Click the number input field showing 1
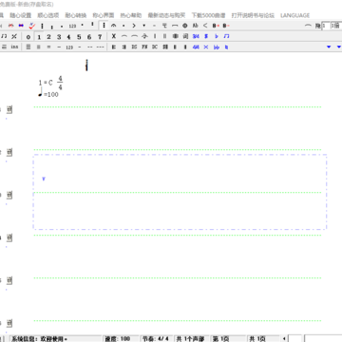 pyautogui.click(x=326, y=26)
